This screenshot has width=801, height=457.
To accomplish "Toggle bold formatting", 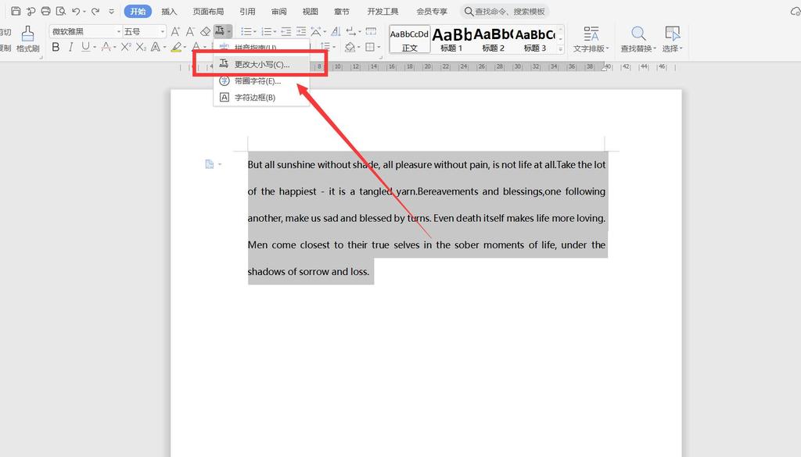I will [x=56, y=48].
